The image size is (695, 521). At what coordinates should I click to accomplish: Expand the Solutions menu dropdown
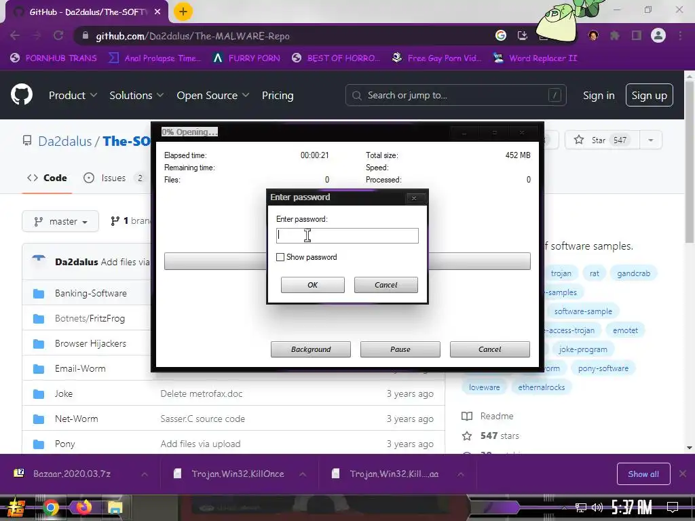coord(136,95)
